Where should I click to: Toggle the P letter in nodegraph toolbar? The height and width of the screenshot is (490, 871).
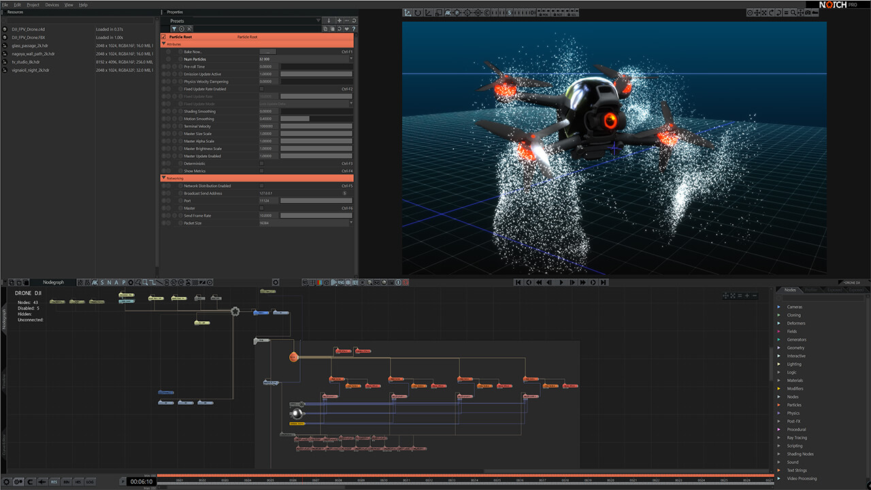(124, 282)
